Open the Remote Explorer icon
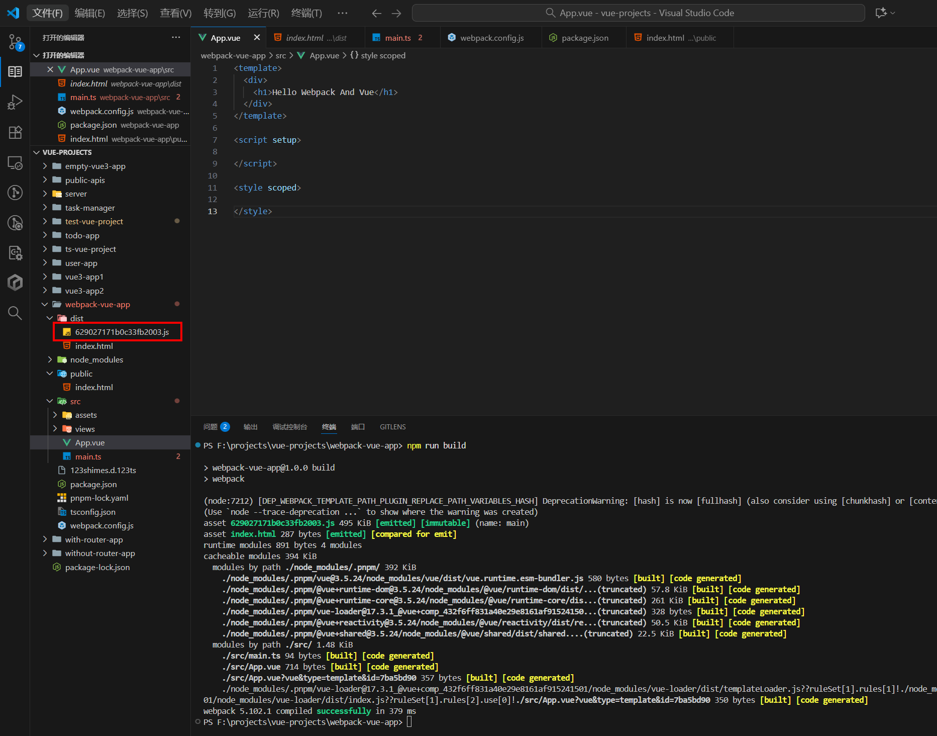Screen dimensions: 937x736 tap(15, 163)
